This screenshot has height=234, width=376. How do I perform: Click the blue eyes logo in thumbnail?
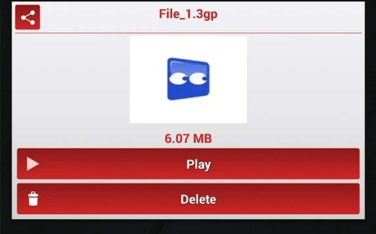pos(188,79)
